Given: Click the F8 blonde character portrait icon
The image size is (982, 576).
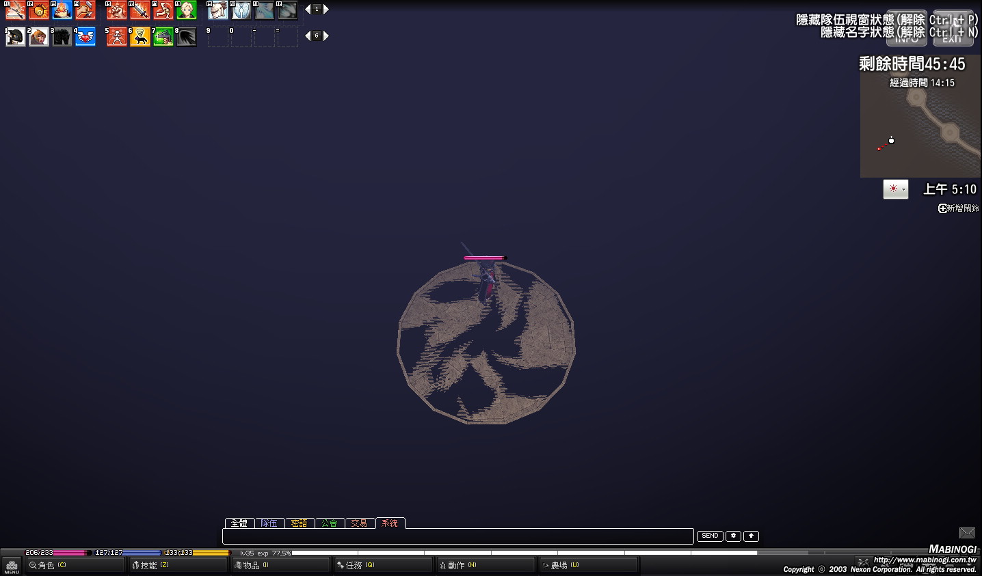Looking at the screenshot, I should [186, 10].
